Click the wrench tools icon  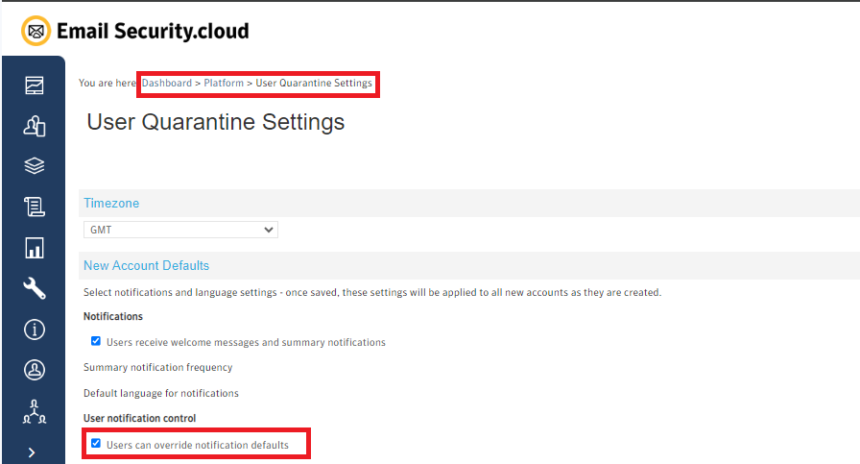coord(35,288)
